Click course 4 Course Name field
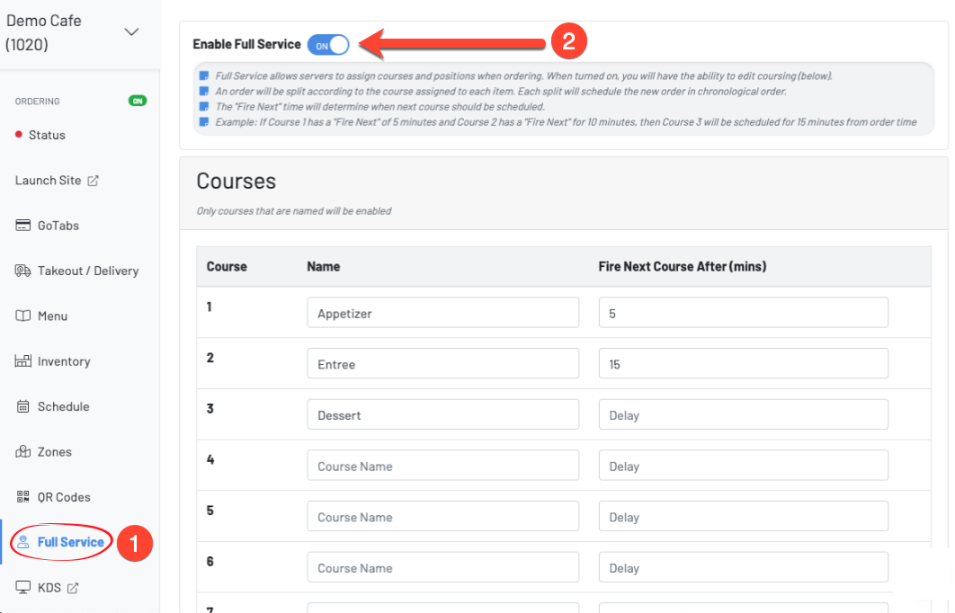Viewport: 955px width, 613px height. (442, 465)
